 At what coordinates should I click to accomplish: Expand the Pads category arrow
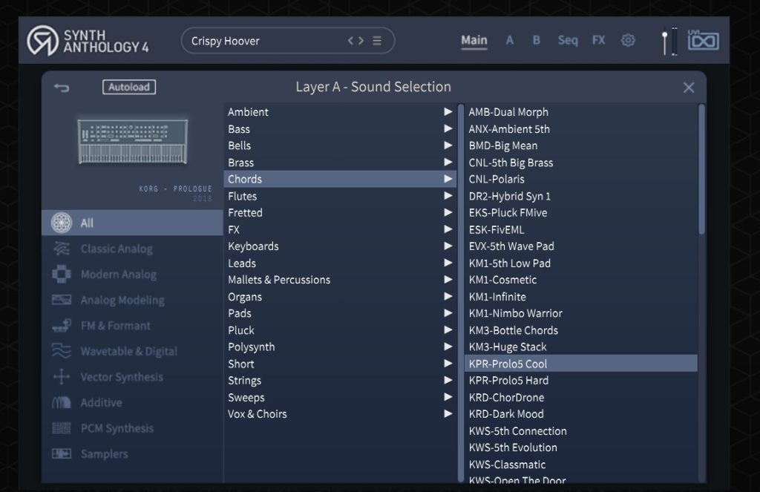pyautogui.click(x=448, y=313)
